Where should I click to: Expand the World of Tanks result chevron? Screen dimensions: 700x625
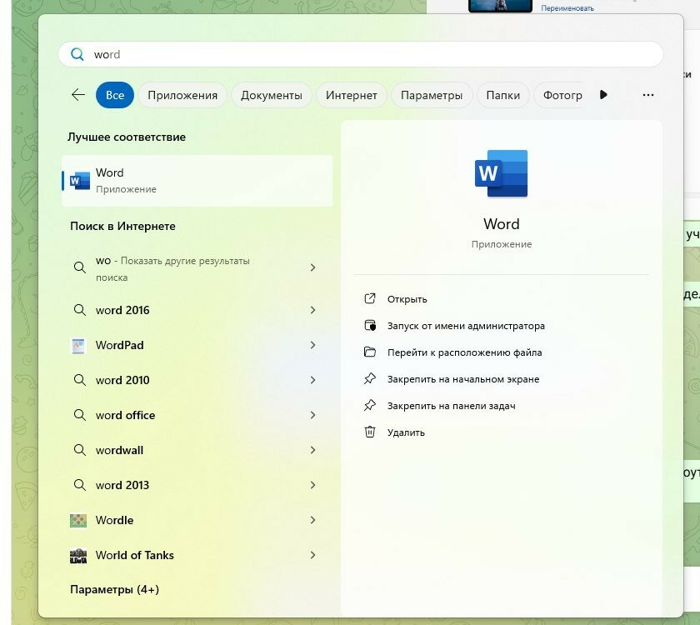tap(312, 555)
